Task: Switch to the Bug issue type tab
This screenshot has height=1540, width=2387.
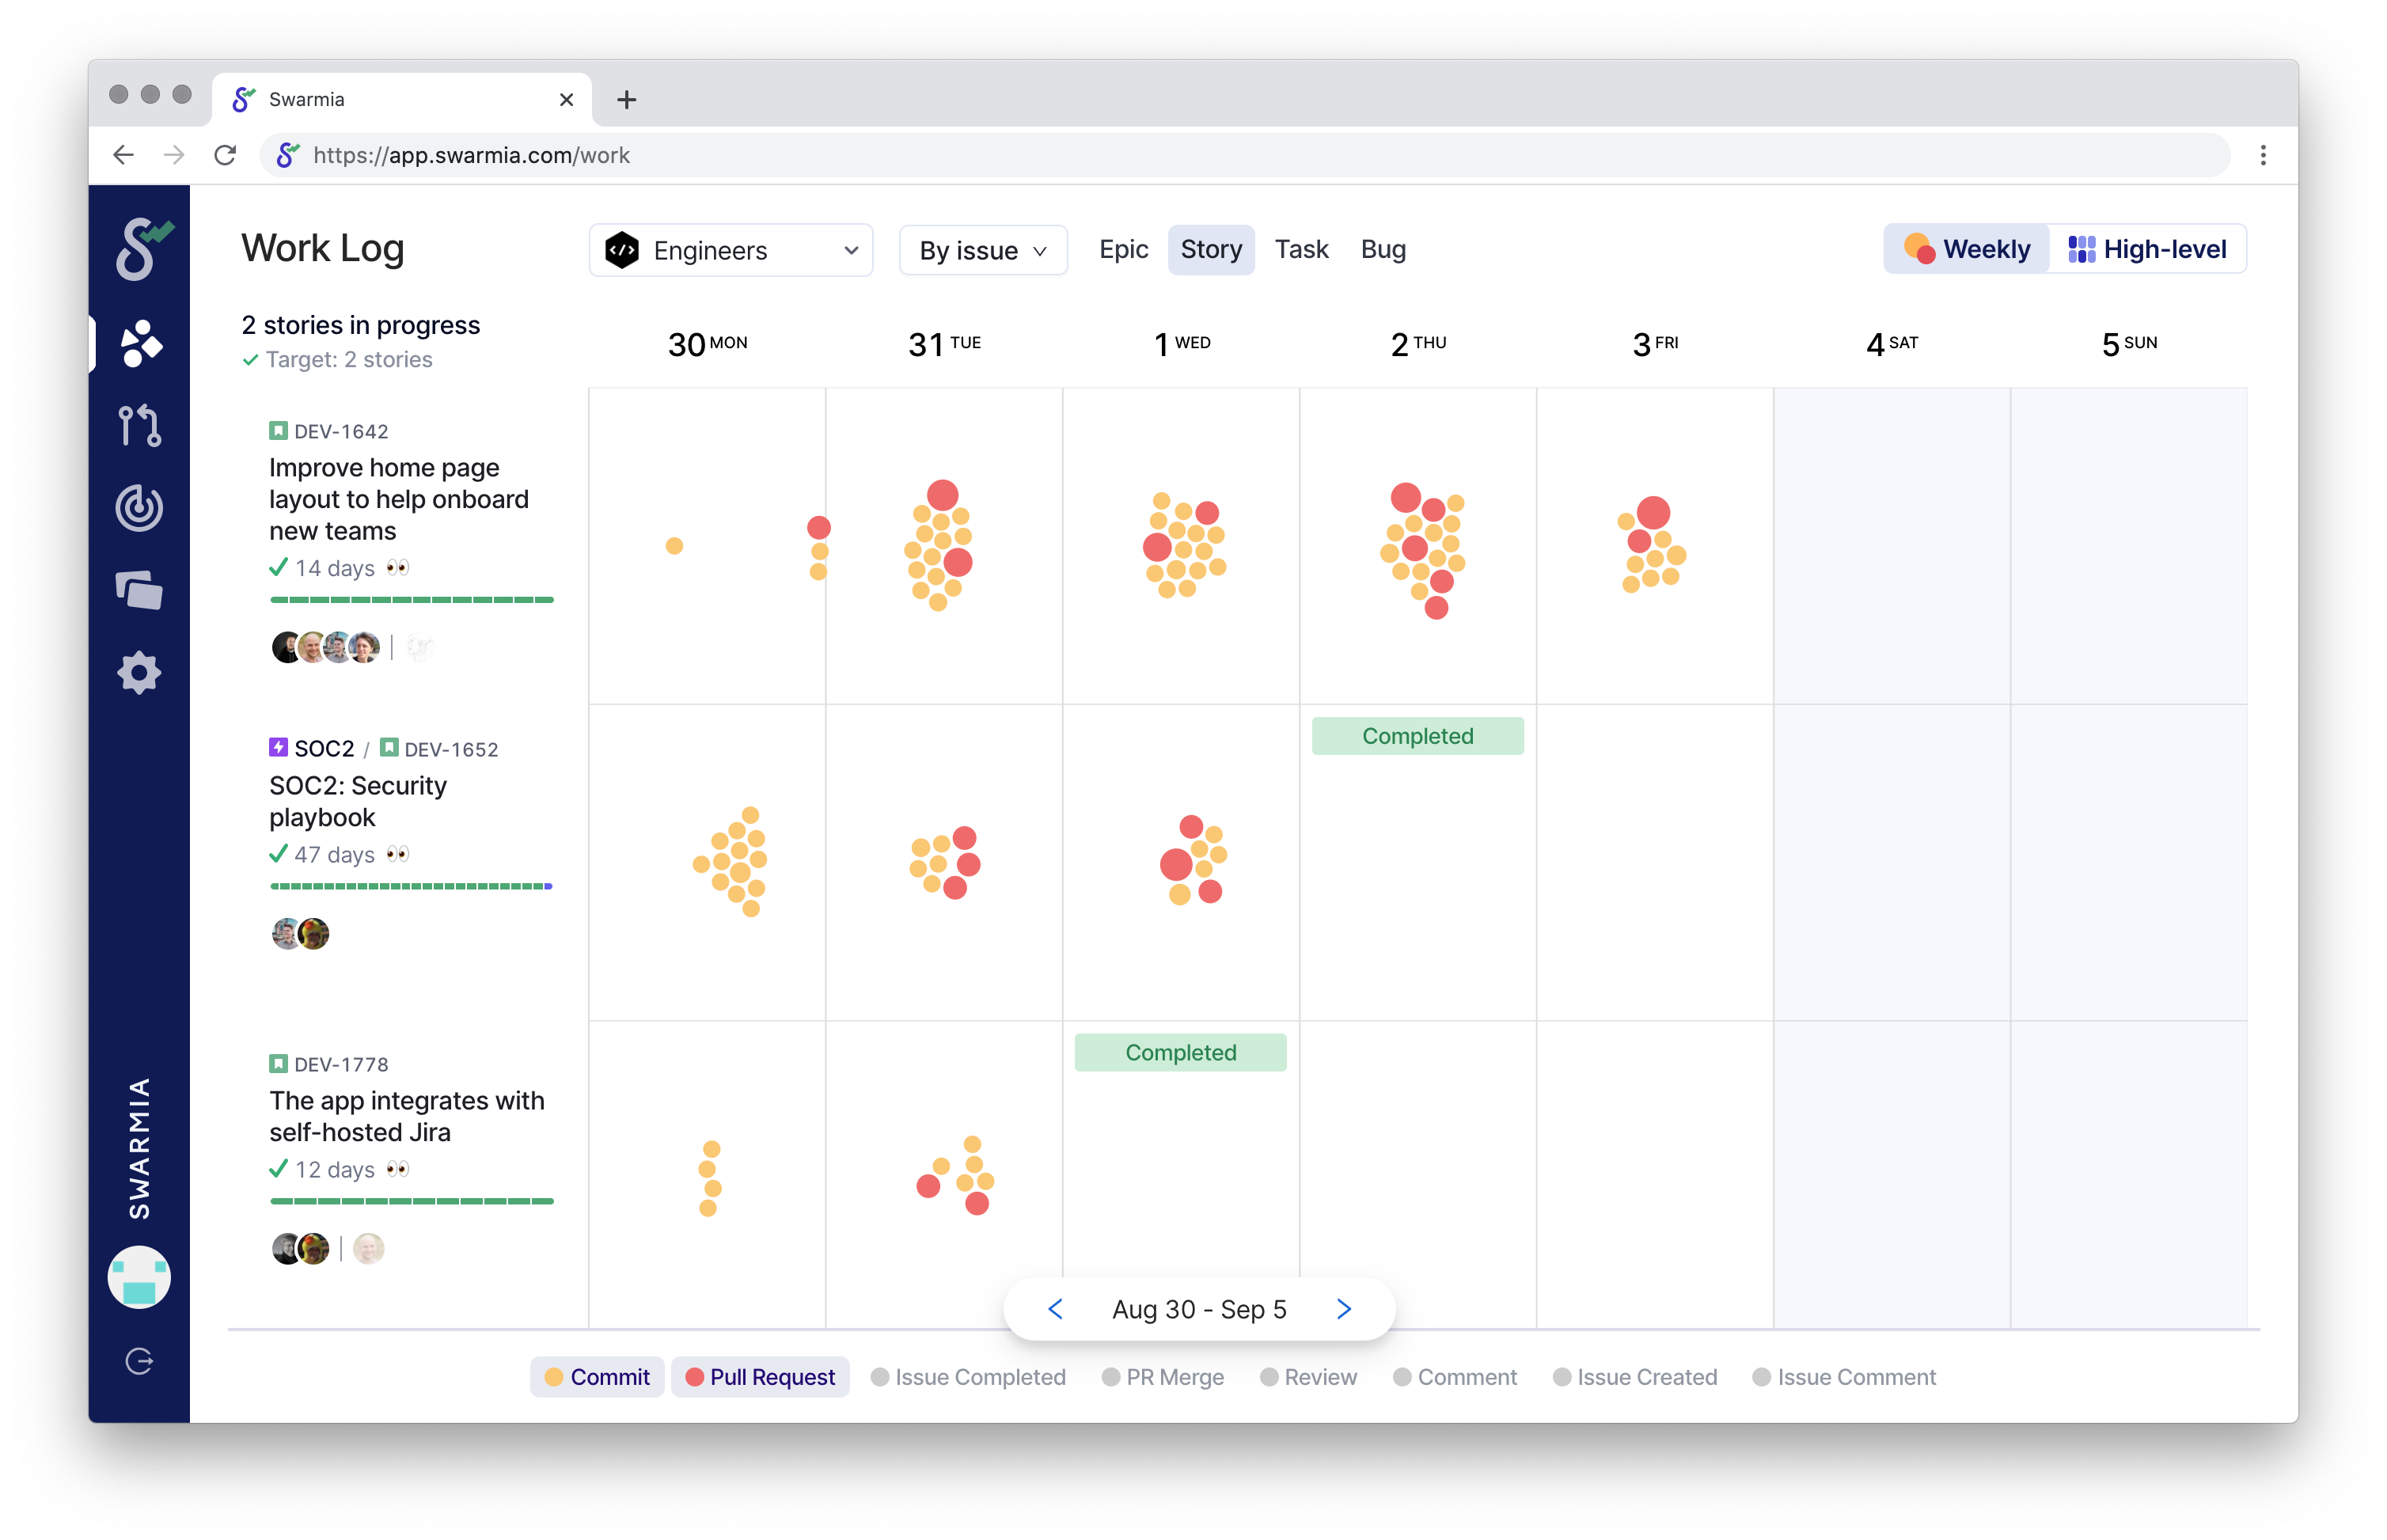Action: pyautogui.click(x=1383, y=249)
